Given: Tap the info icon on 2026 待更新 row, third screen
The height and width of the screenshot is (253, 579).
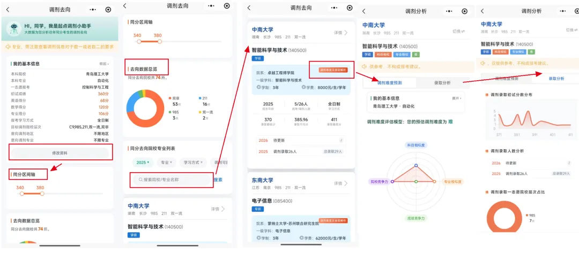Looking at the screenshot, I should pyautogui.click(x=341, y=140).
